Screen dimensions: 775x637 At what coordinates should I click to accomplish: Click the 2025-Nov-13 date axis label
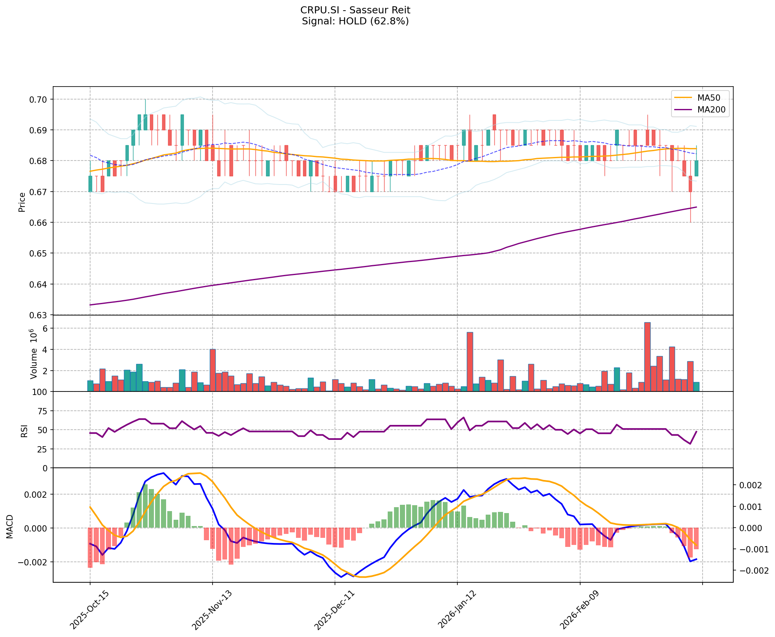click(212, 610)
